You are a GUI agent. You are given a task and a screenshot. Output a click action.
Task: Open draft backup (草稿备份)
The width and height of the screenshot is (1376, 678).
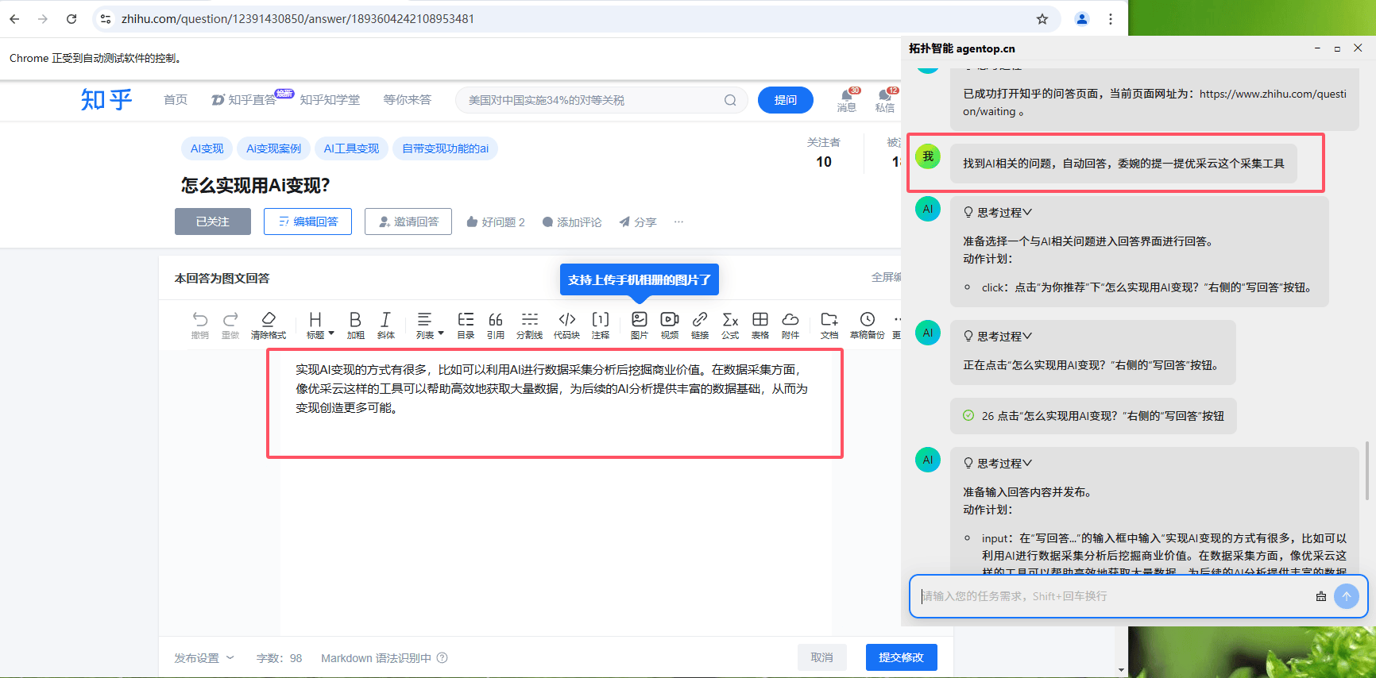tap(867, 325)
